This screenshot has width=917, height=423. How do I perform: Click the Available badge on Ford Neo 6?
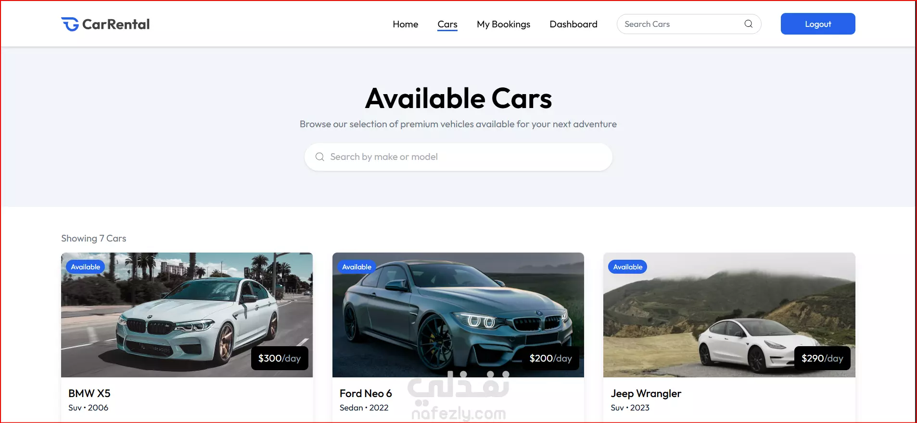(357, 267)
